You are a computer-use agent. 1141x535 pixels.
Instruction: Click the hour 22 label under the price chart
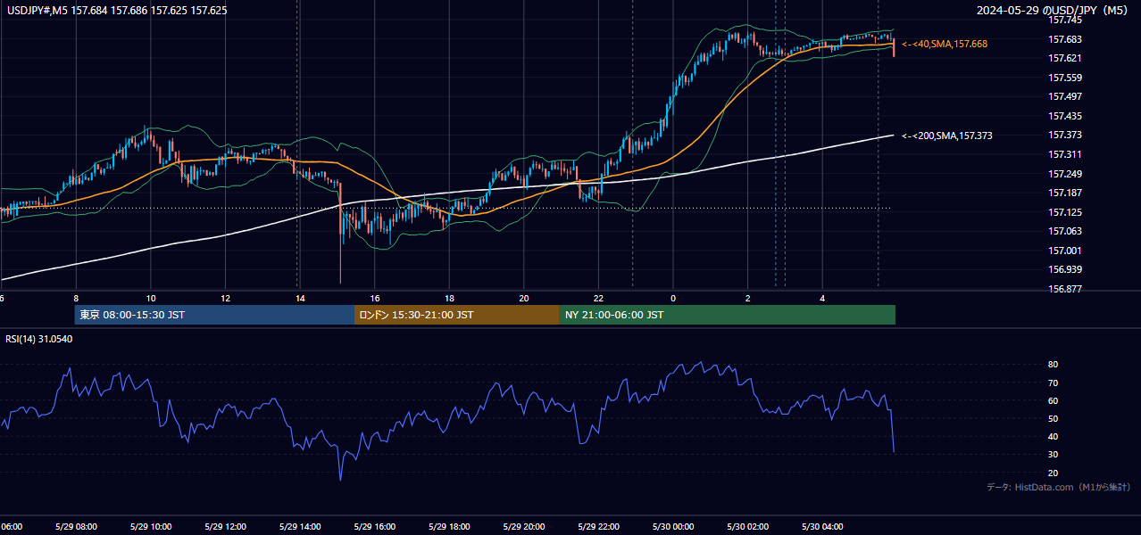point(598,299)
